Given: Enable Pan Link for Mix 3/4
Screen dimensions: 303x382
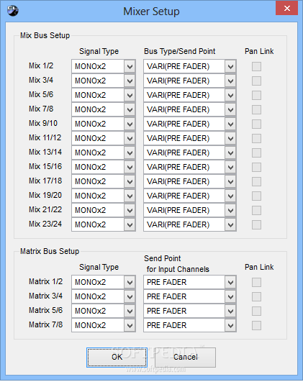Looking at the screenshot, I should [x=256, y=81].
